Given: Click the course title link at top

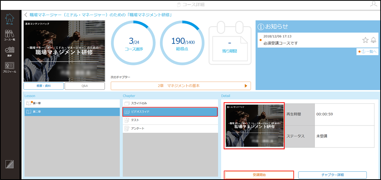Looking at the screenshot, I should tap(101, 15).
